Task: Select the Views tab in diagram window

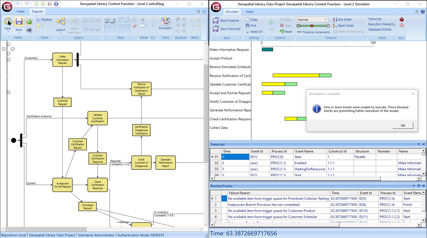Action: [x=20, y=12]
